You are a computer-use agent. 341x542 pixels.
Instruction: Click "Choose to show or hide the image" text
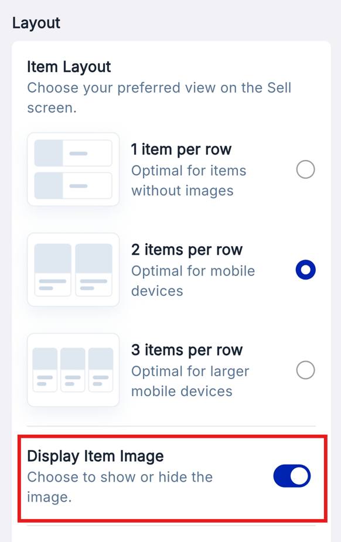coord(120,487)
